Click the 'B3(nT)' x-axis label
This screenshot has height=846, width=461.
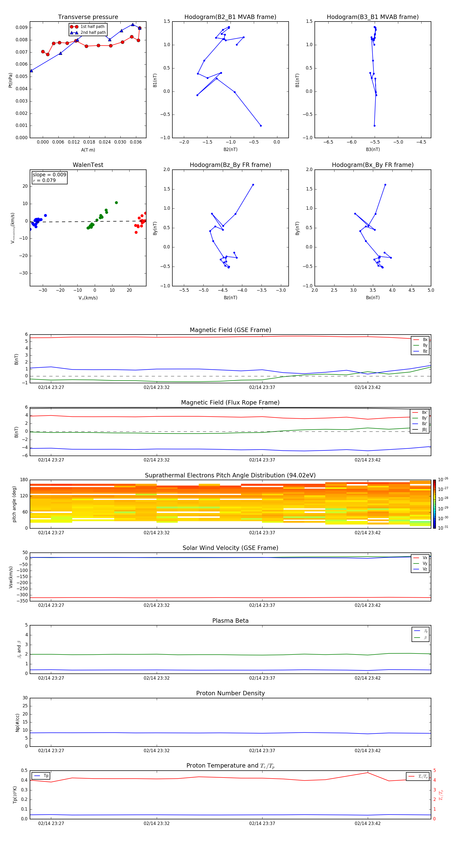click(x=373, y=149)
